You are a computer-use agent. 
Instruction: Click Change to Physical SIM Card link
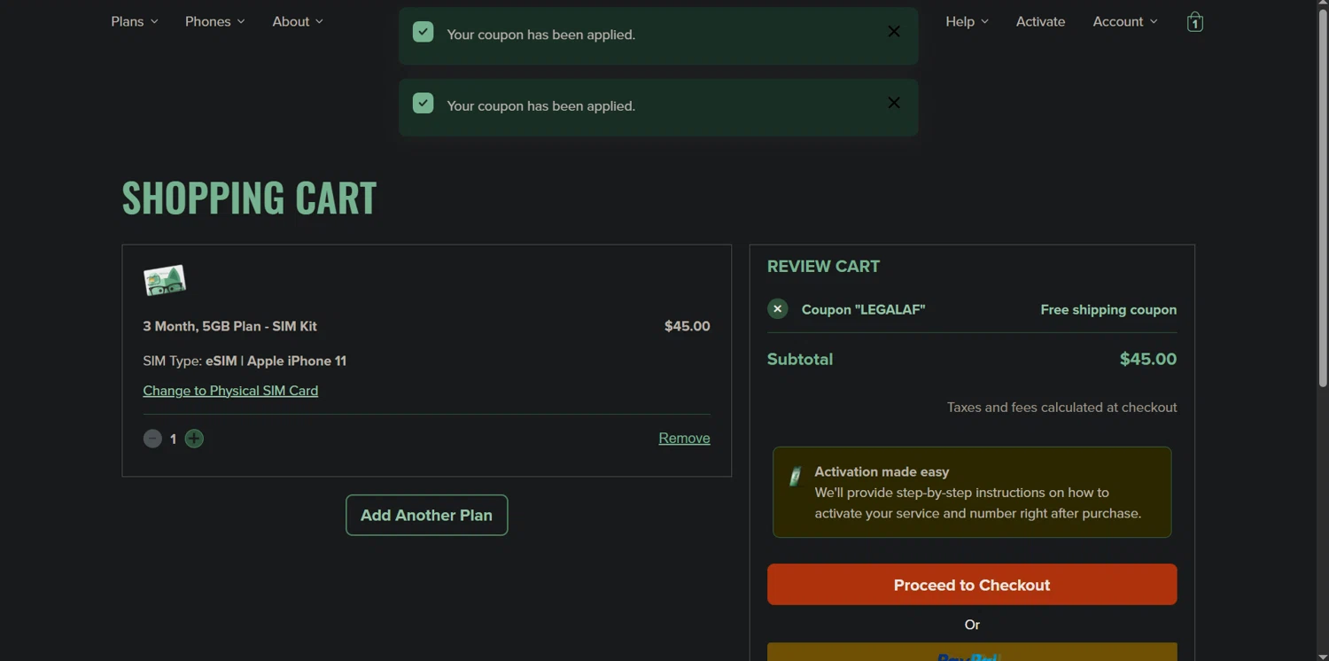(230, 391)
